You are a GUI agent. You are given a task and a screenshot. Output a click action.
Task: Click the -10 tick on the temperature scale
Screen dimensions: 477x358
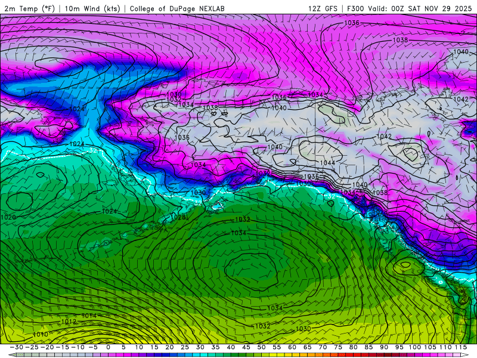[x=78, y=347]
